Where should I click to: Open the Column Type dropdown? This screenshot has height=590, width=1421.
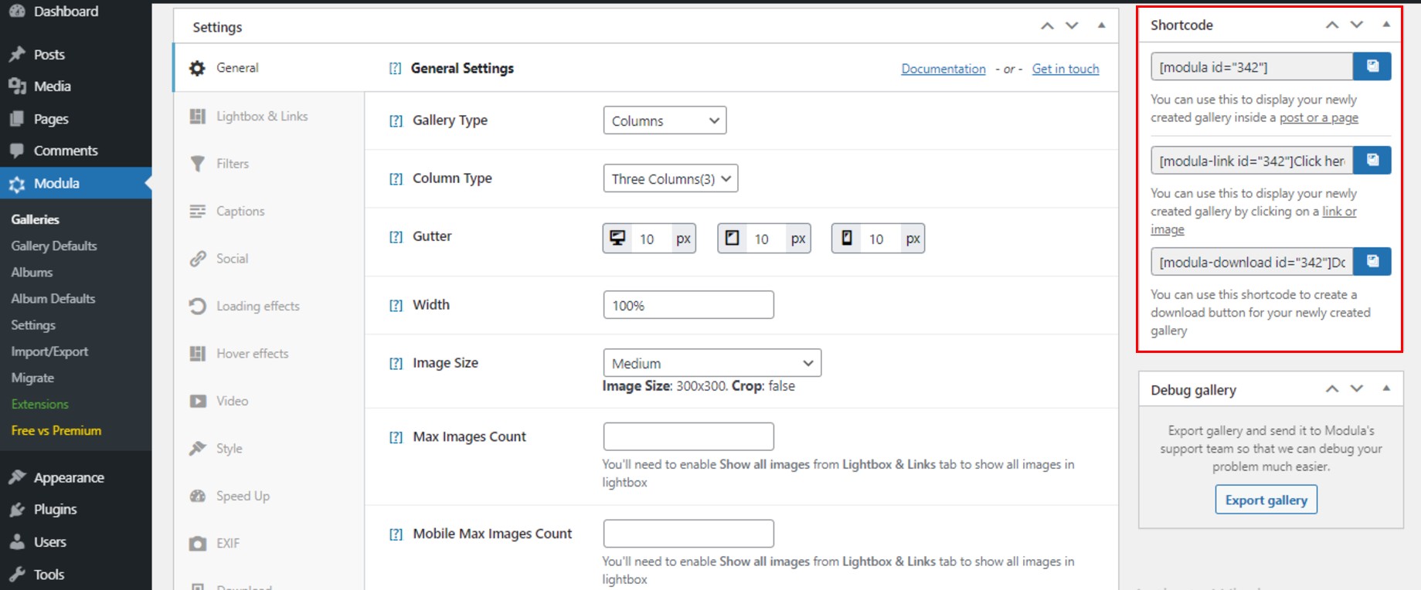(670, 178)
